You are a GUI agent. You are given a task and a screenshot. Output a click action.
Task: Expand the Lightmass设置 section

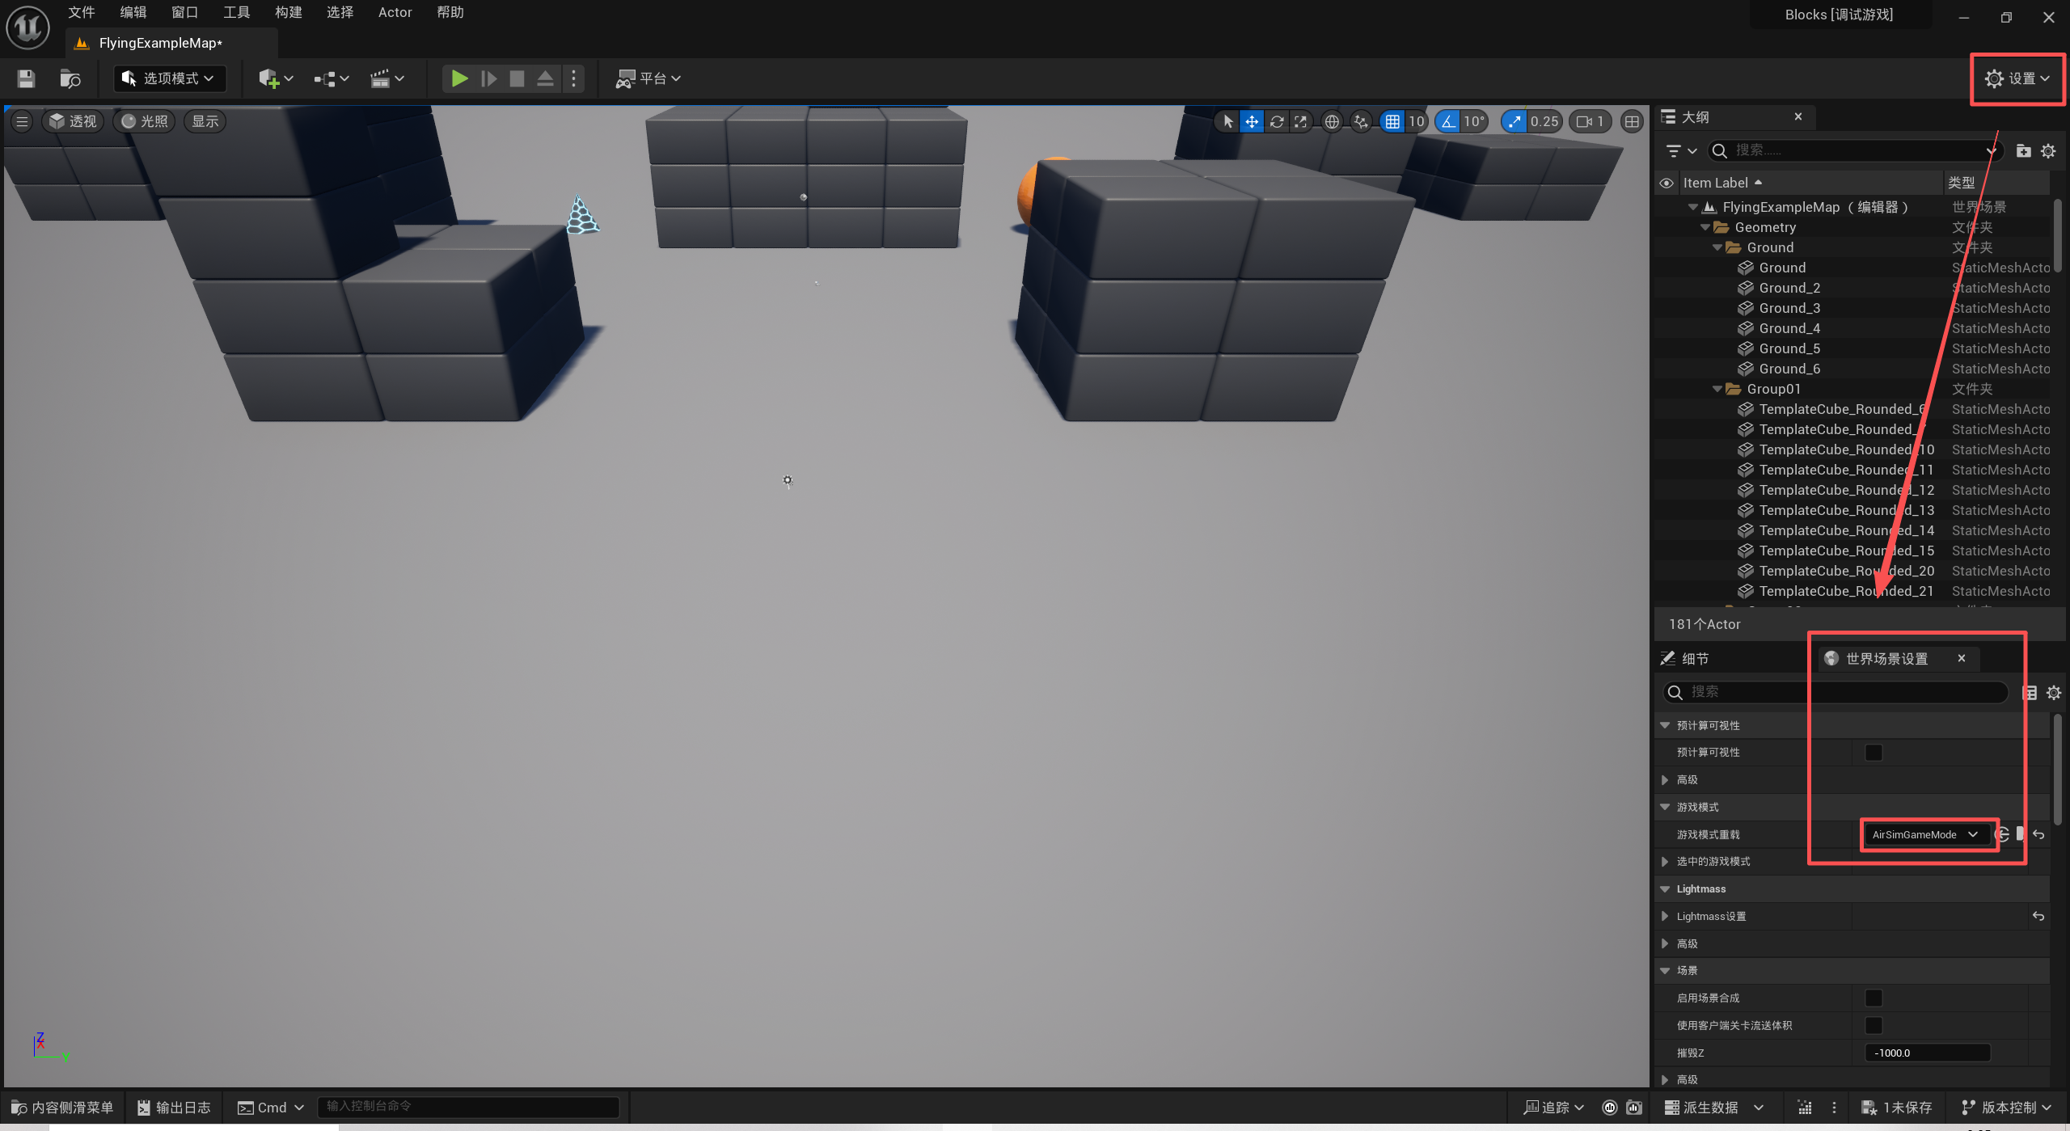pyautogui.click(x=1665, y=916)
